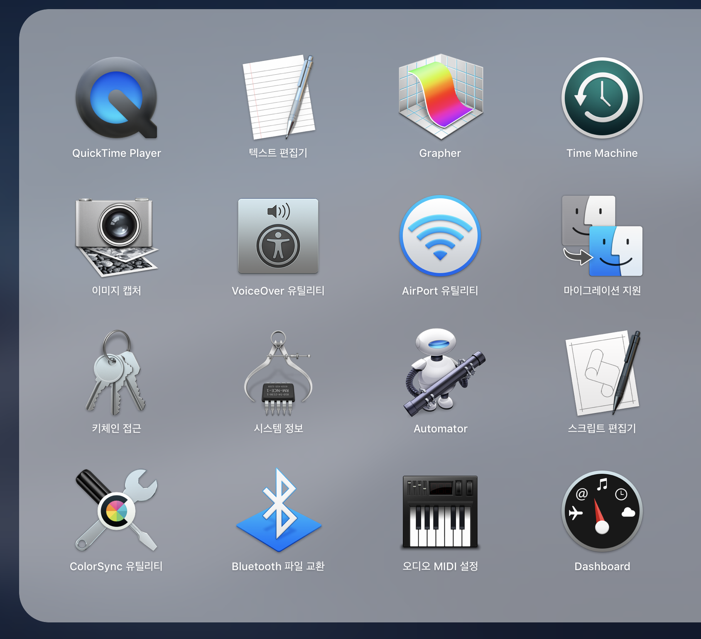Open VoiceOver 유틸리티 accessibility icon
701x639 pixels.
point(278,236)
